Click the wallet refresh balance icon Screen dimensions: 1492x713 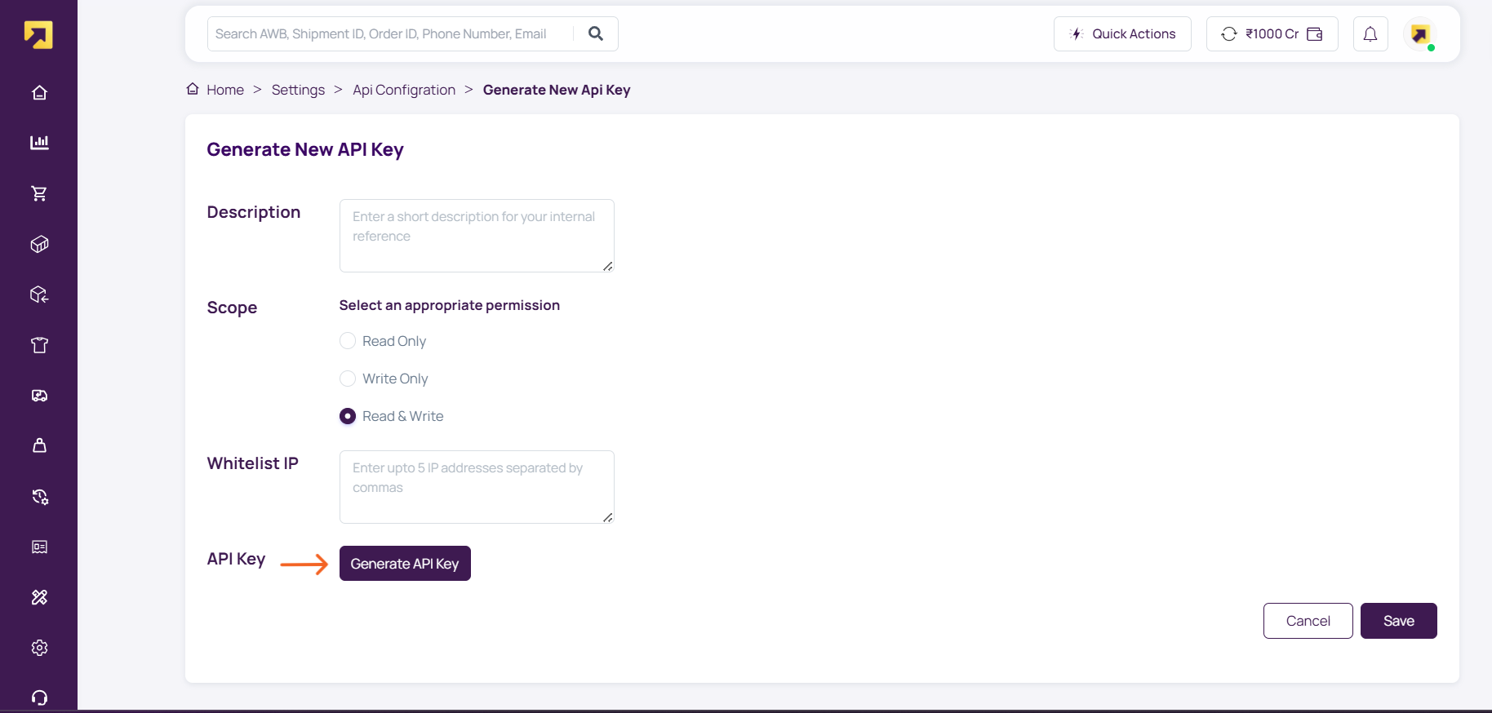click(1228, 34)
